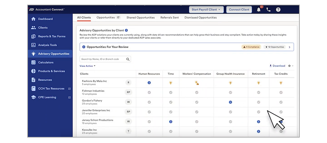Screen dimensions: 327x143
Task: Click the T badge for Kassulke Inc
Action: 128,131
